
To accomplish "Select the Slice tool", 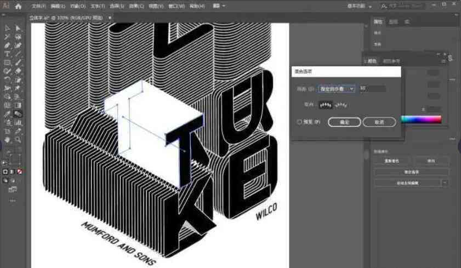I will tap(18, 131).
